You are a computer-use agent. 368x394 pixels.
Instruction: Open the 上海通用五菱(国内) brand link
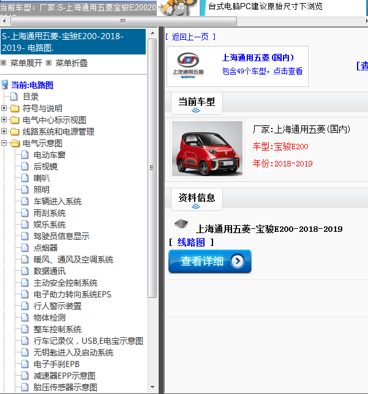(x=258, y=58)
